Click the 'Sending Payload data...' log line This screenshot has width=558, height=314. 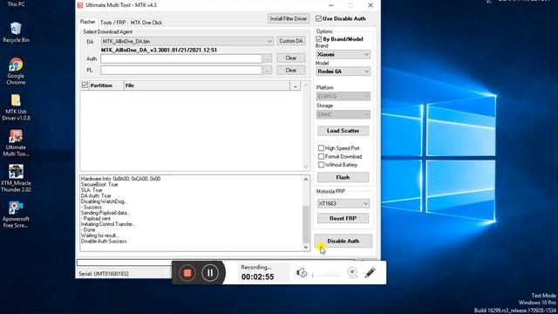tap(105, 213)
